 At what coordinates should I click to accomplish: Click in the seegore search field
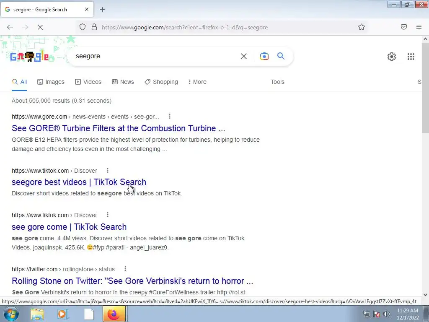coord(156,56)
